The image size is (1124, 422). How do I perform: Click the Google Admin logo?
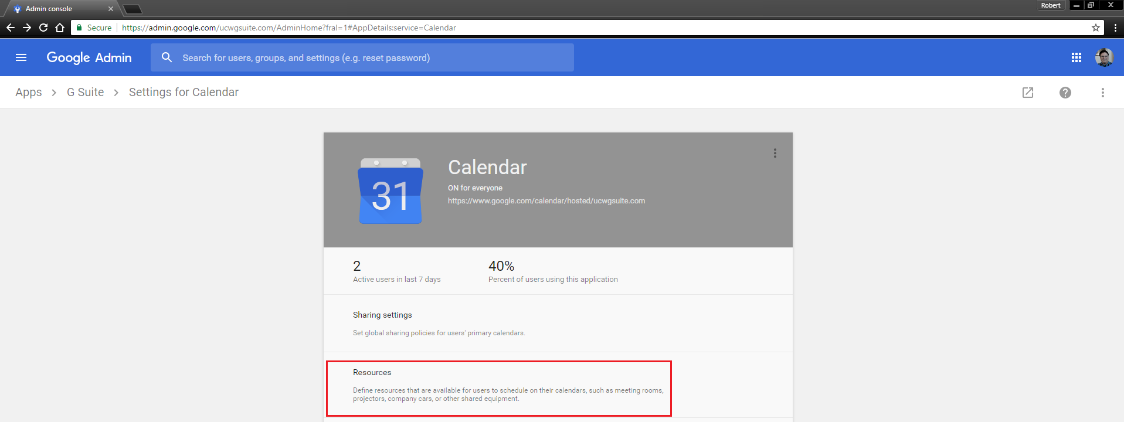pos(89,57)
